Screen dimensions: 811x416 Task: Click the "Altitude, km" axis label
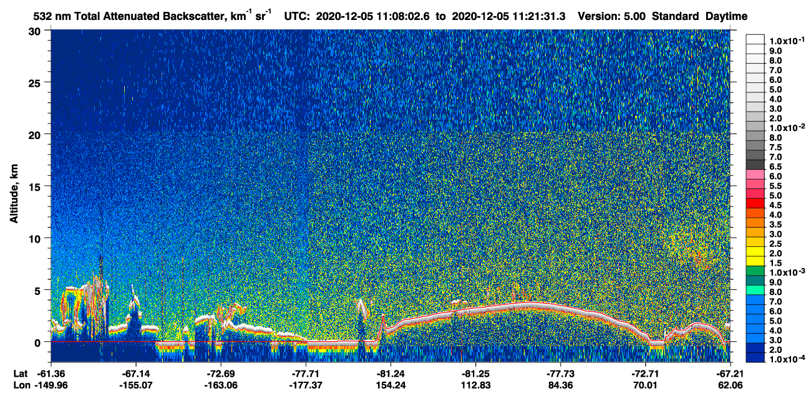pyautogui.click(x=14, y=194)
